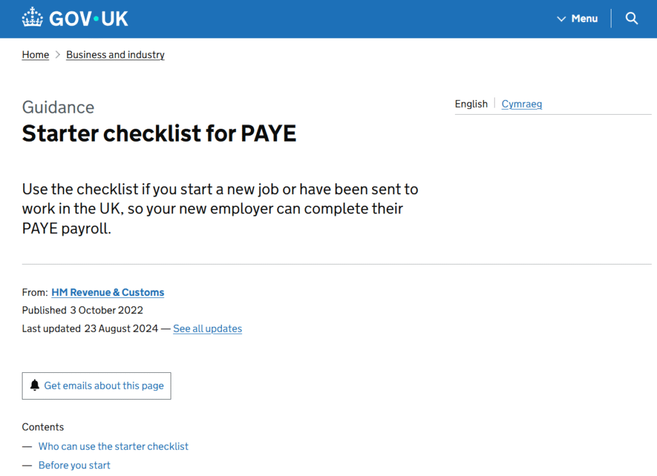Visit the HM Revenue & Customs link
Image resolution: width=657 pixels, height=476 pixels.
[108, 292]
